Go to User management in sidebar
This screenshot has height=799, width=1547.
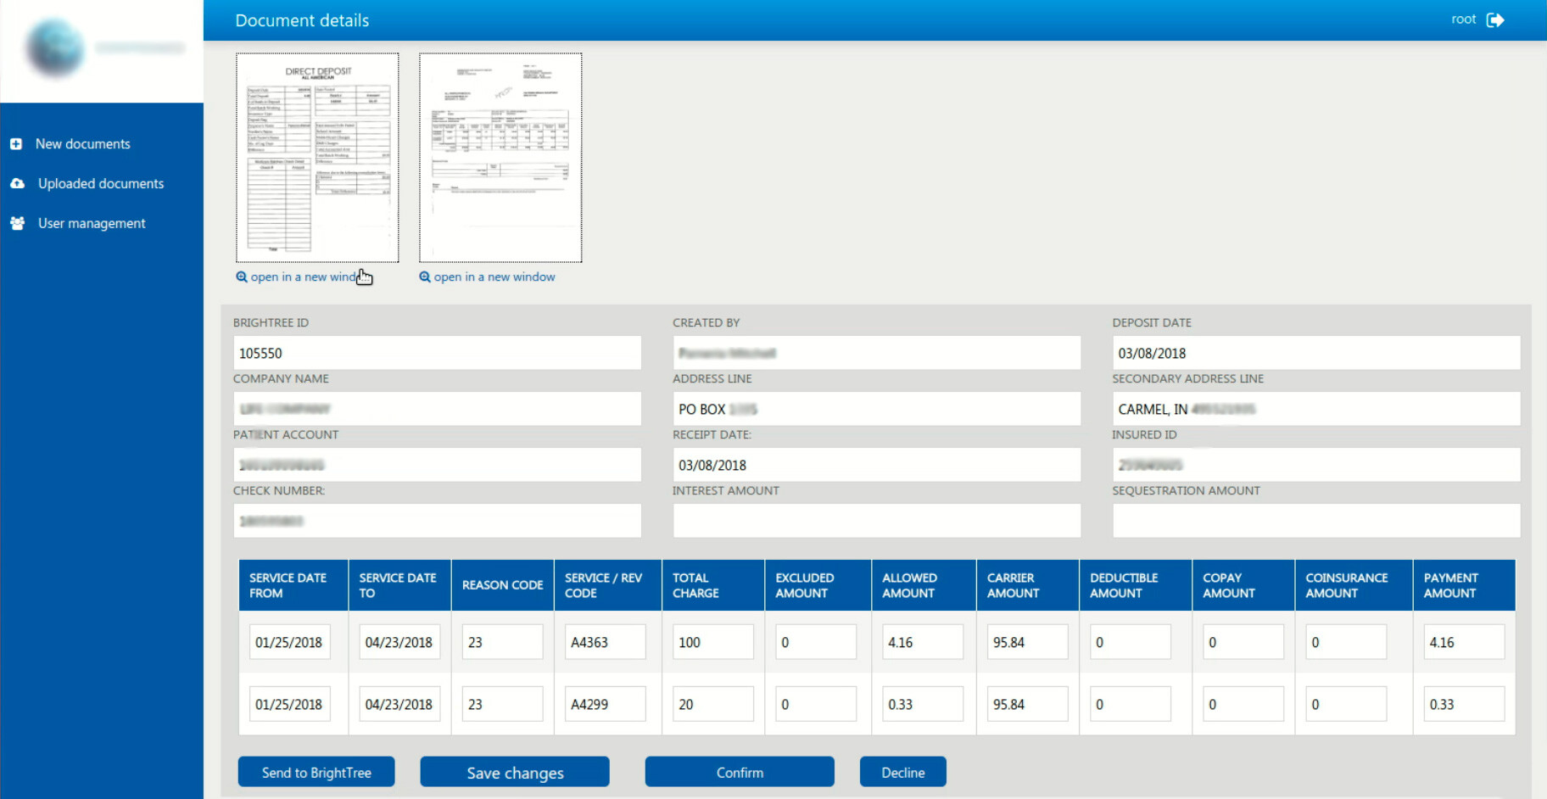[92, 223]
